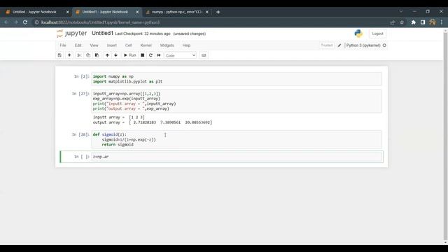448x252 pixels.
Task: Click the In [28] prompt label
Action: tap(80, 134)
